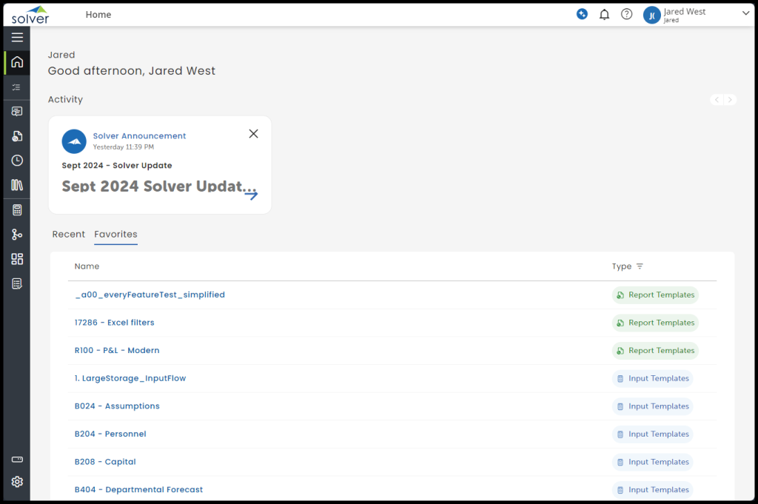
Task: Open the library books icon in the sidebar
Action: (x=17, y=185)
